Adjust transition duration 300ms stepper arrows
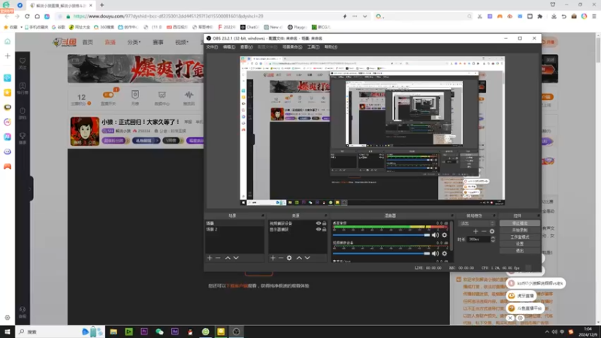Image resolution: width=601 pixels, height=338 pixels. pyautogui.click(x=493, y=239)
